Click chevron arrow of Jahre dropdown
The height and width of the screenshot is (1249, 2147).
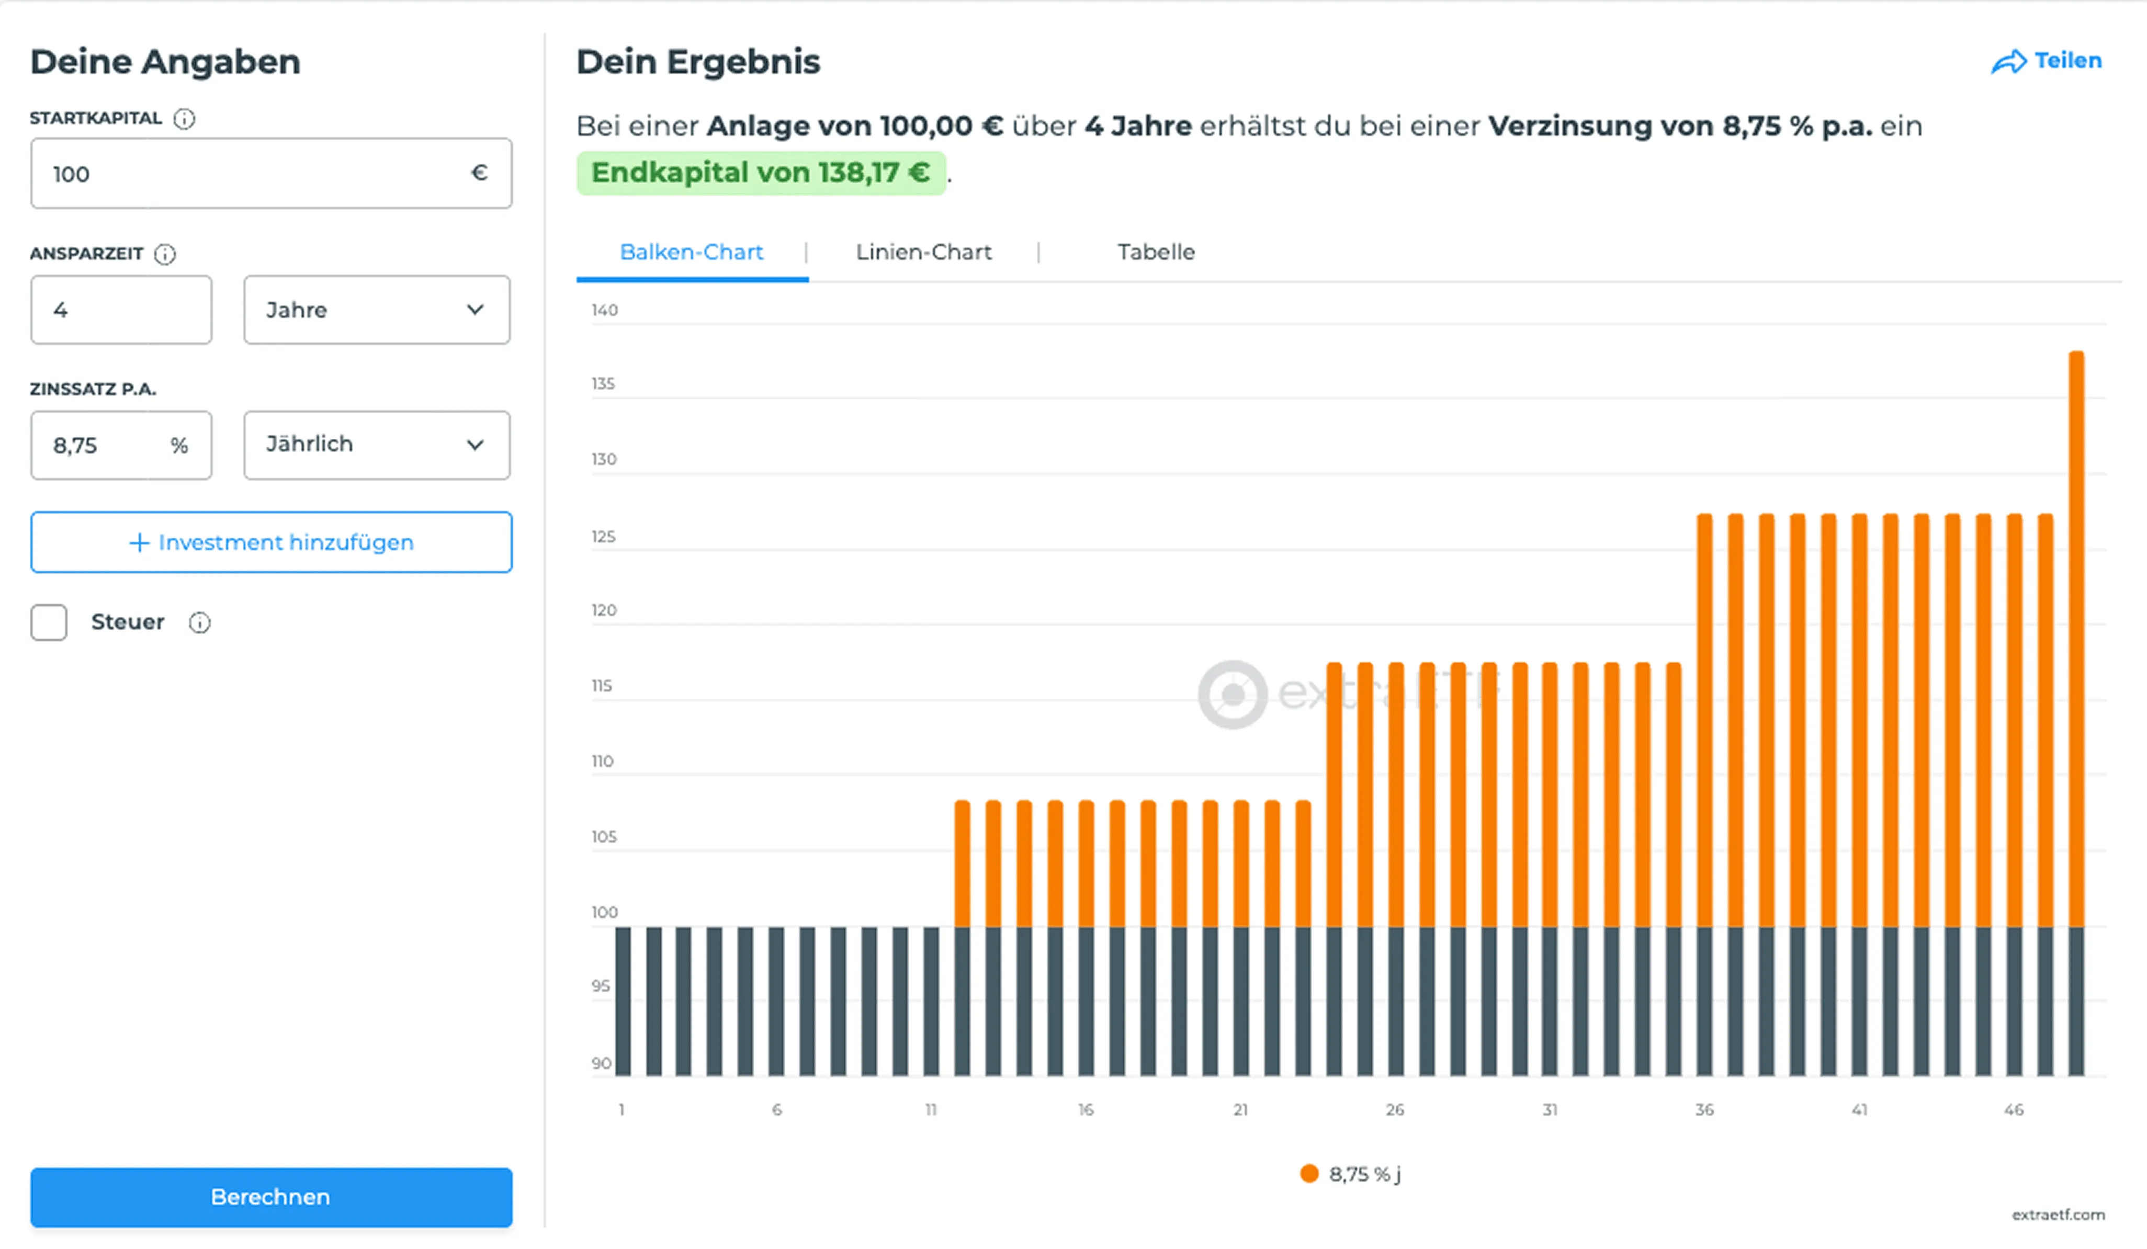click(x=476, y=309)
